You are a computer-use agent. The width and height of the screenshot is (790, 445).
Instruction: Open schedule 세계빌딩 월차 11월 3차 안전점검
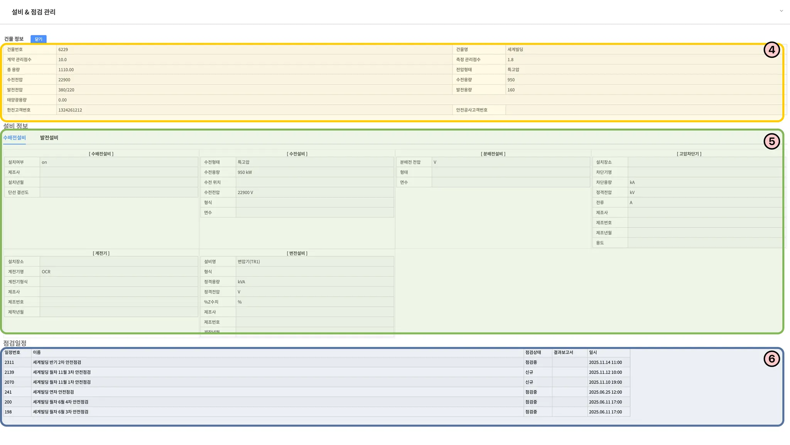tap(62, 372)
